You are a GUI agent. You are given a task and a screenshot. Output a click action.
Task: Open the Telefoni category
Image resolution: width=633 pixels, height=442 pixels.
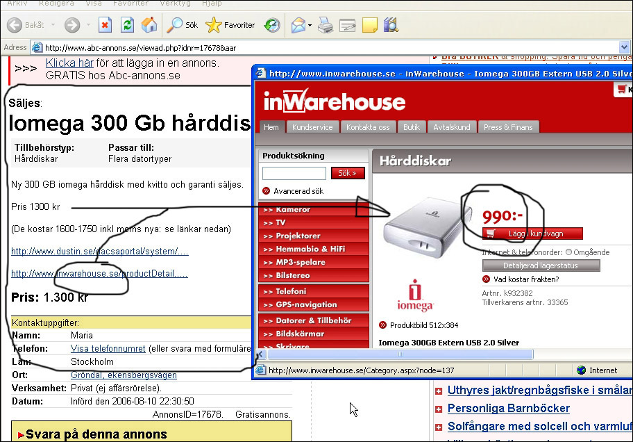tap(313, 291)
